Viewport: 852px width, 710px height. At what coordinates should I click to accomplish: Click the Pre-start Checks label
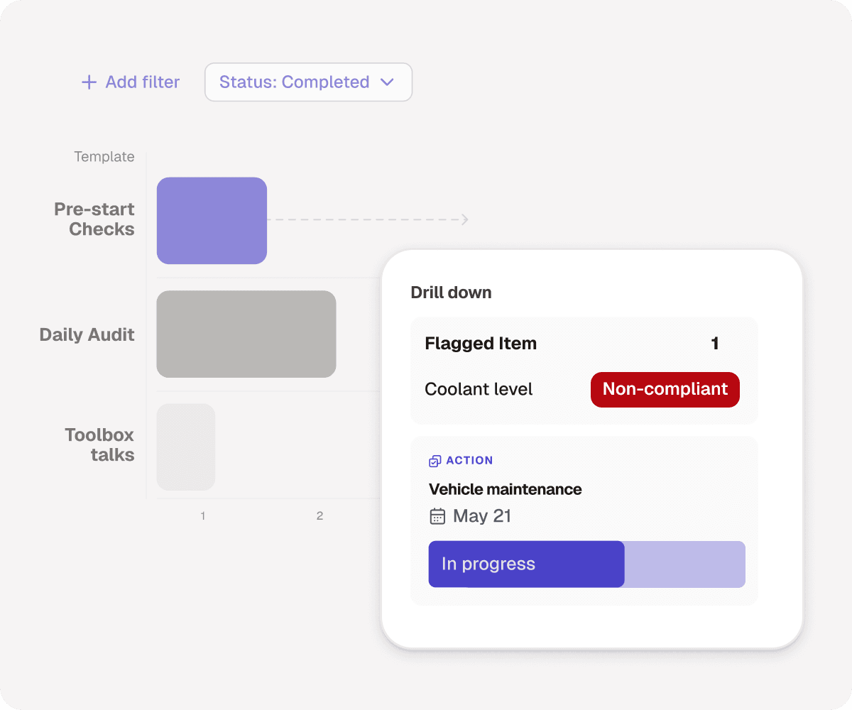94,219
